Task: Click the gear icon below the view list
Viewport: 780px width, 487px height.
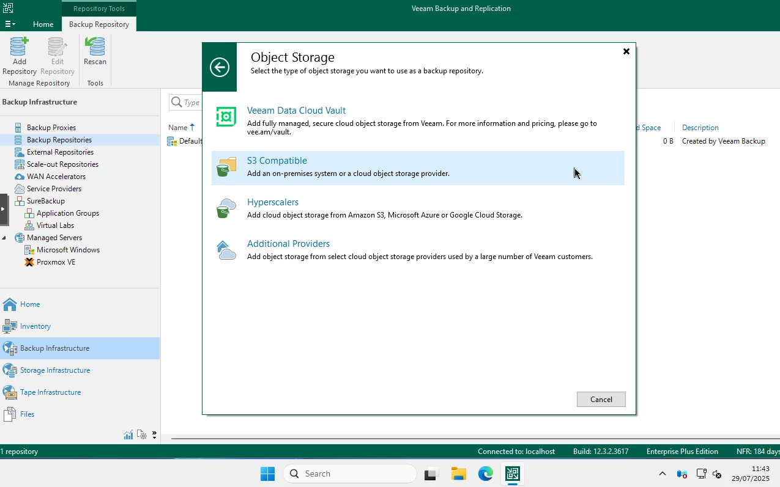Action: pyautogui.click(x=142, y=435)
